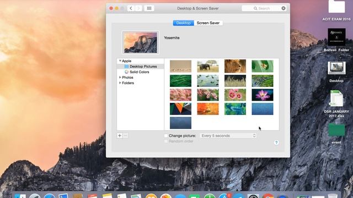The height and width of the screenshot is (198, 353).
Task: Add a folder with the plus button
Action: 120,136
